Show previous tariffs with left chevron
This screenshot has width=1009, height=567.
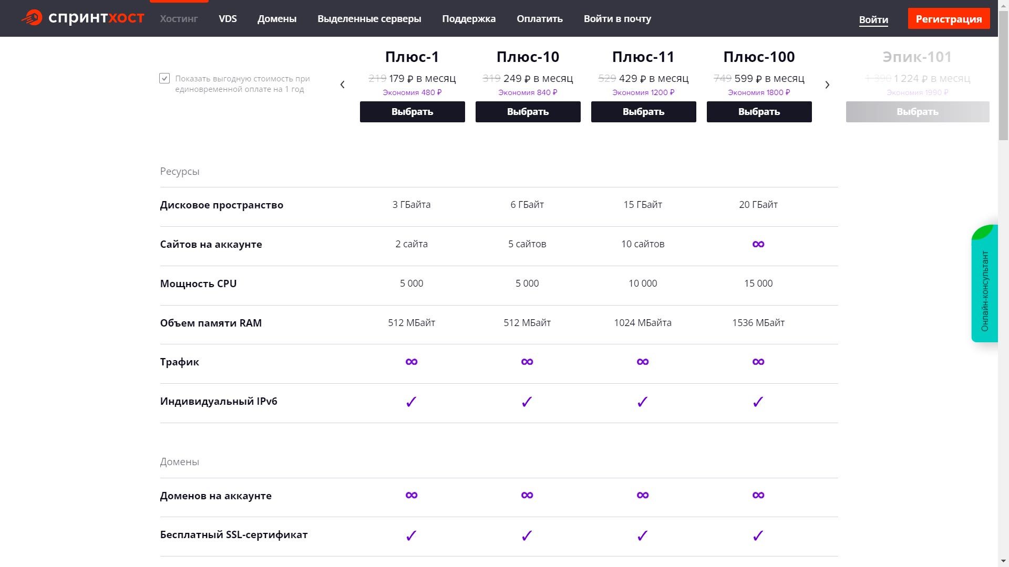(x=342, y=85)
